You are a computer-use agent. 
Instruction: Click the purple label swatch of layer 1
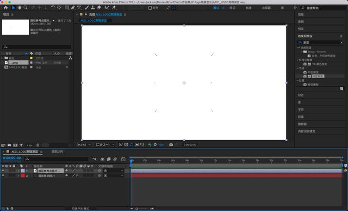(23, 171)
